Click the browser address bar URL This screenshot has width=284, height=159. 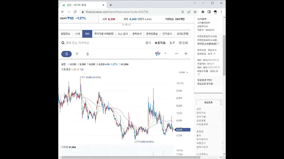117,12
